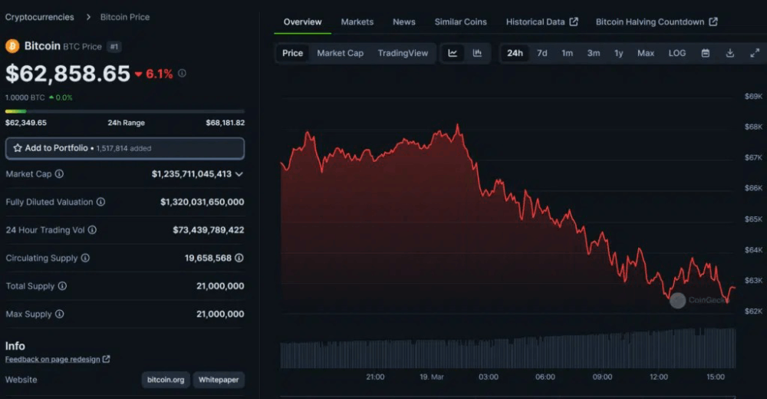The image size is (767, 399).
Task: Click the $62,858.65 price text
Action: pyautogui.click(x=67, y=74)
